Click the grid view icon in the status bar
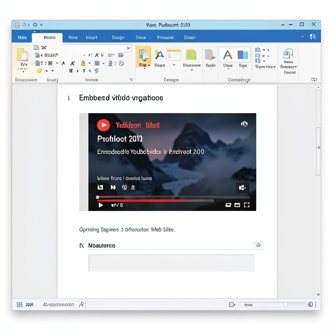331x331 pixels. [x=19, y=304]
